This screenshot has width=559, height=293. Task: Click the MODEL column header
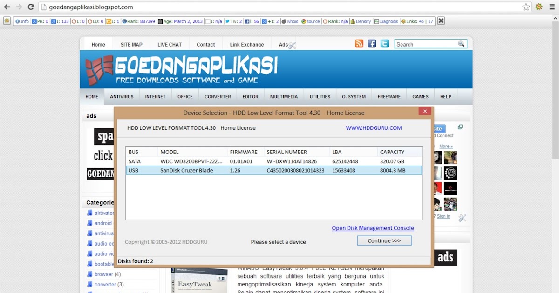click(193, 152)
